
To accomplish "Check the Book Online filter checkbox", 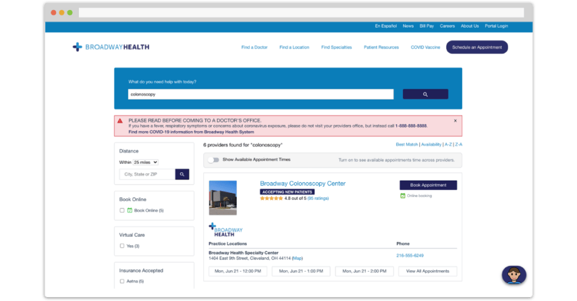I will coord(122,210).
